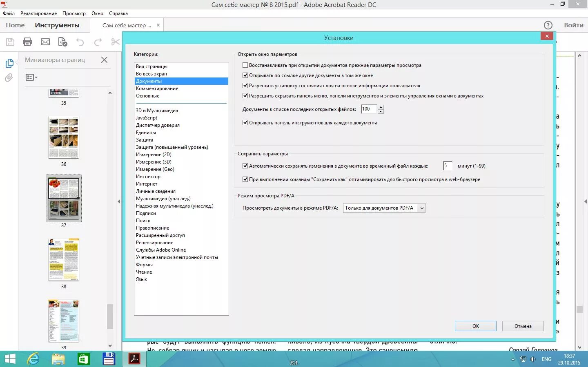Open Windows Store from taskbar
The height and width of the screenshot is (367, 588).
pos(84,359)
